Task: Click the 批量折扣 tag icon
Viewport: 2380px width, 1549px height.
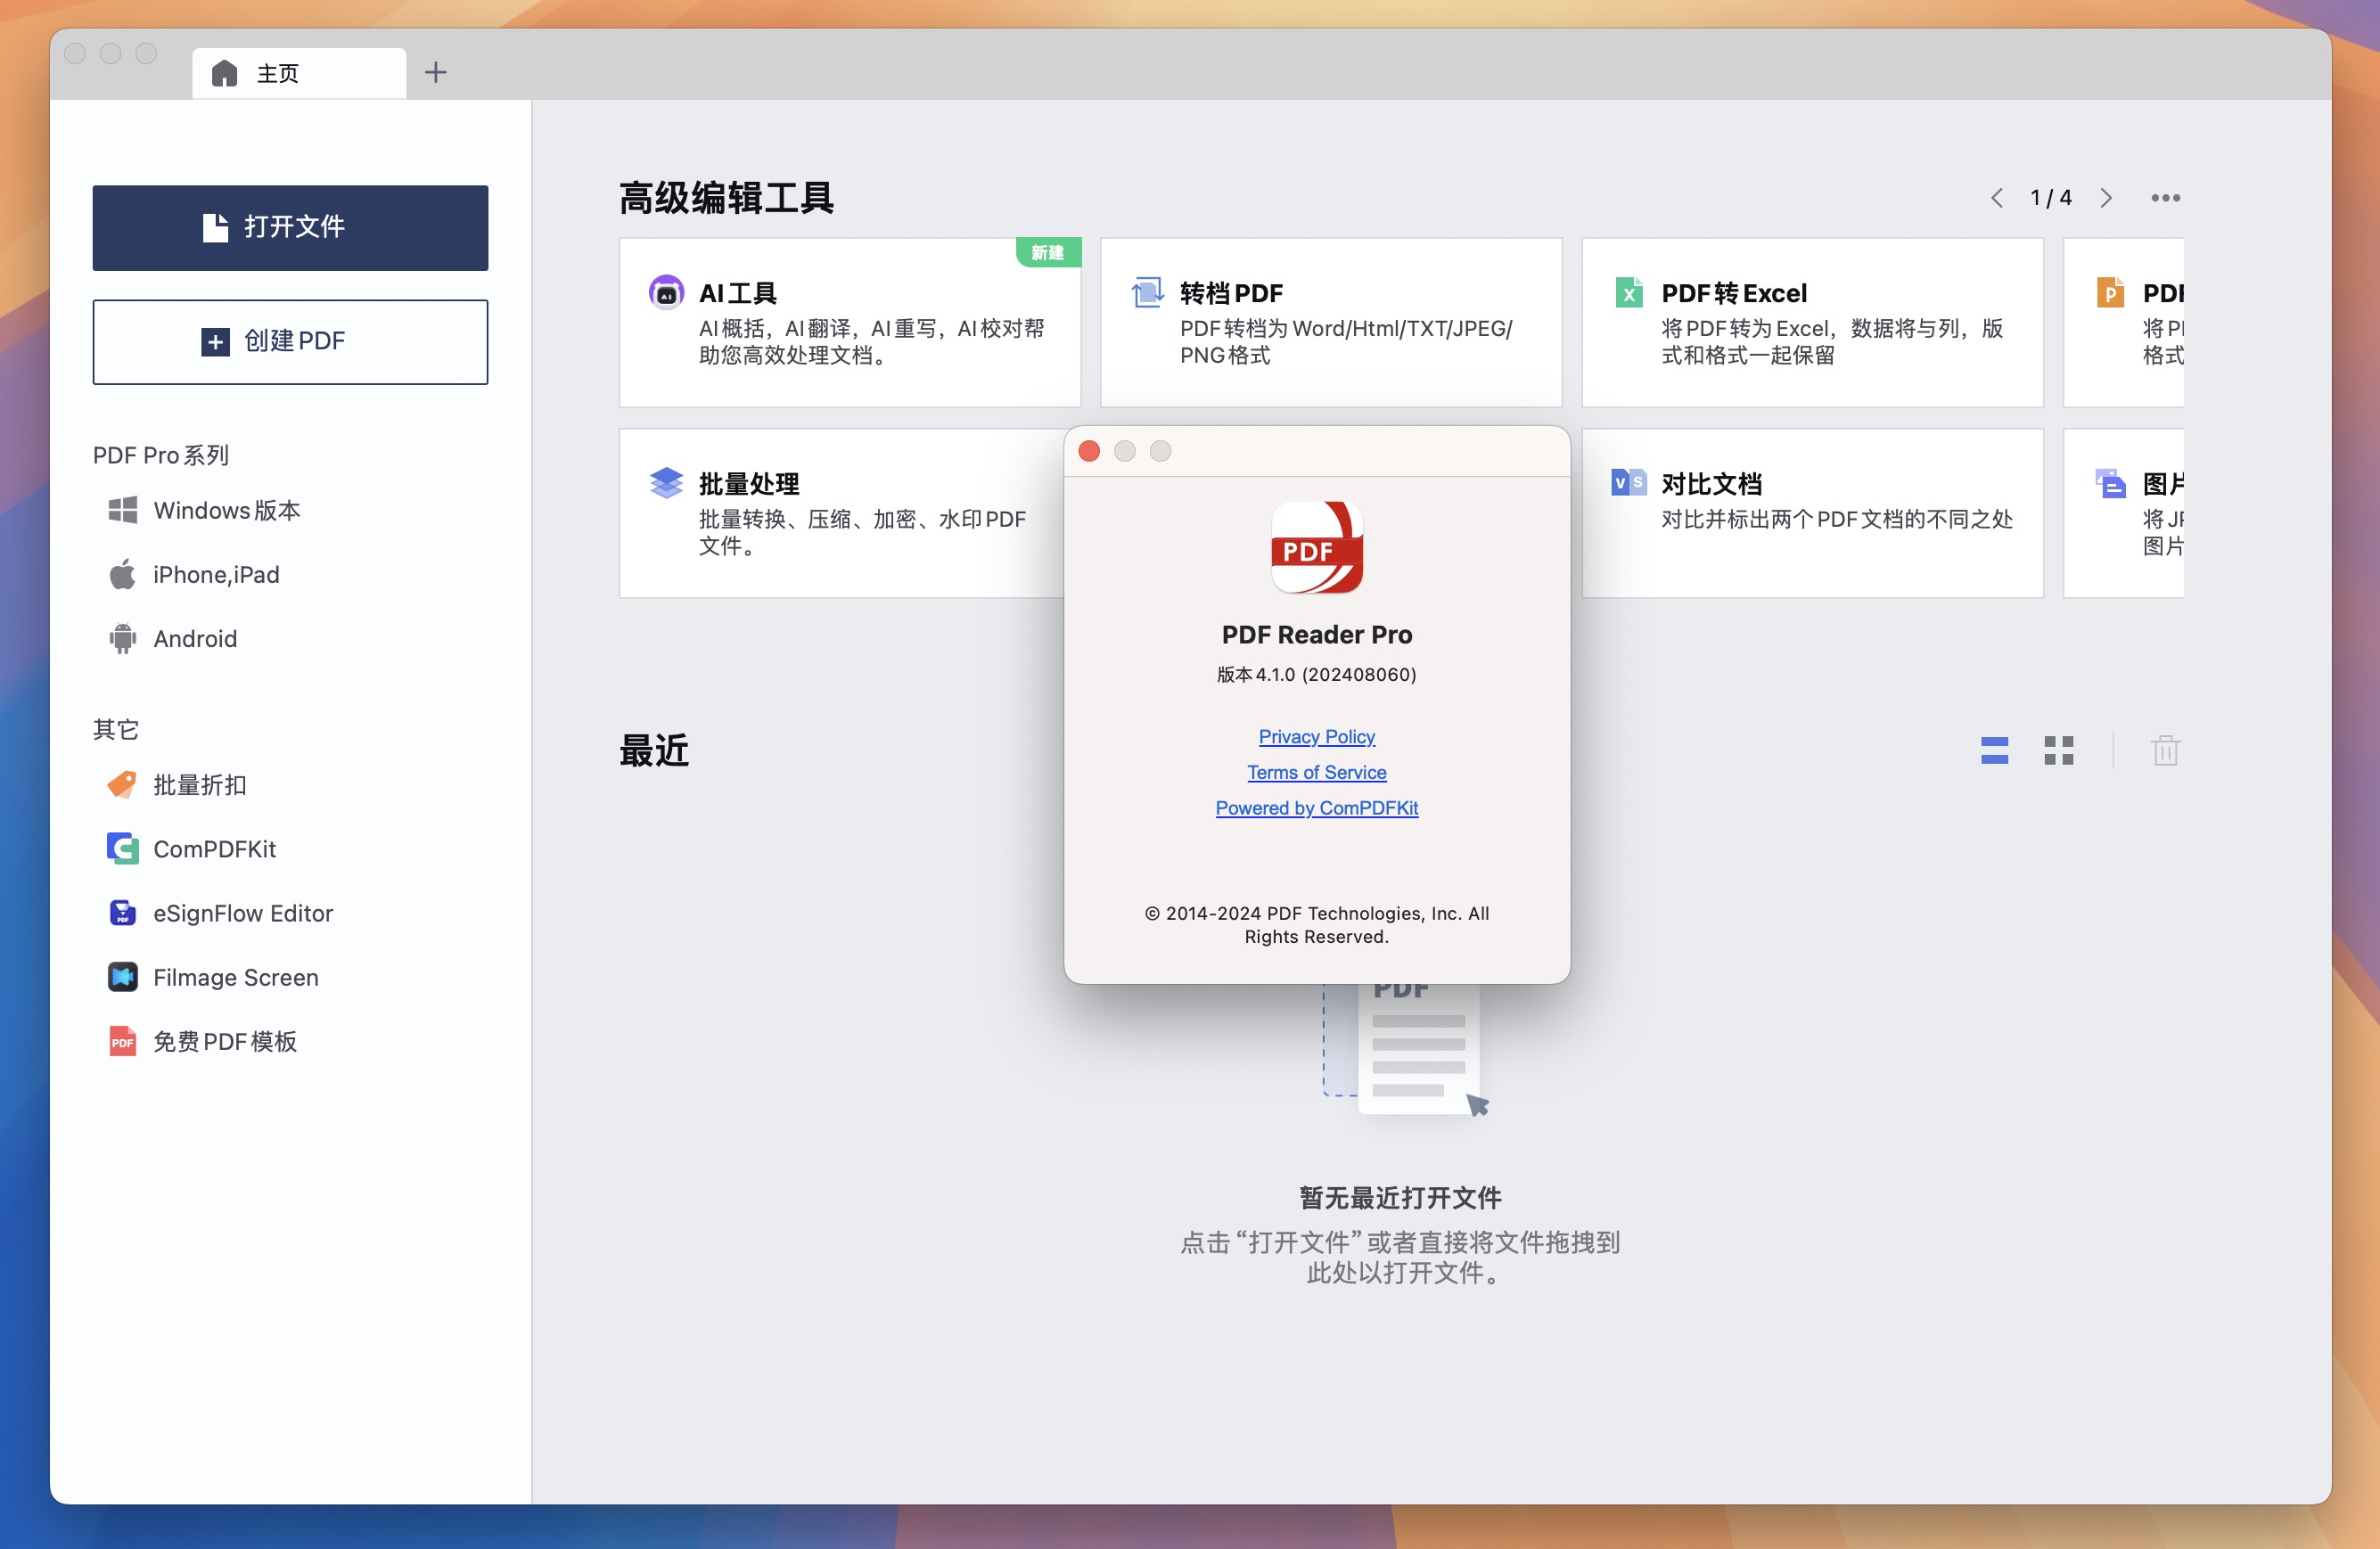Action: click(x=122, y=784)
